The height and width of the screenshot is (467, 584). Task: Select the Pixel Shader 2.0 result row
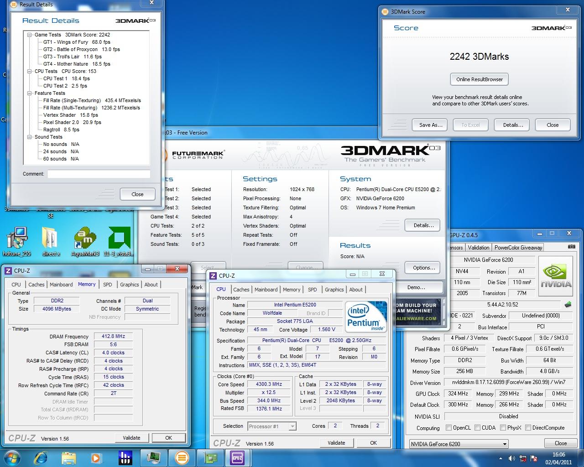(x=72, y=122)
